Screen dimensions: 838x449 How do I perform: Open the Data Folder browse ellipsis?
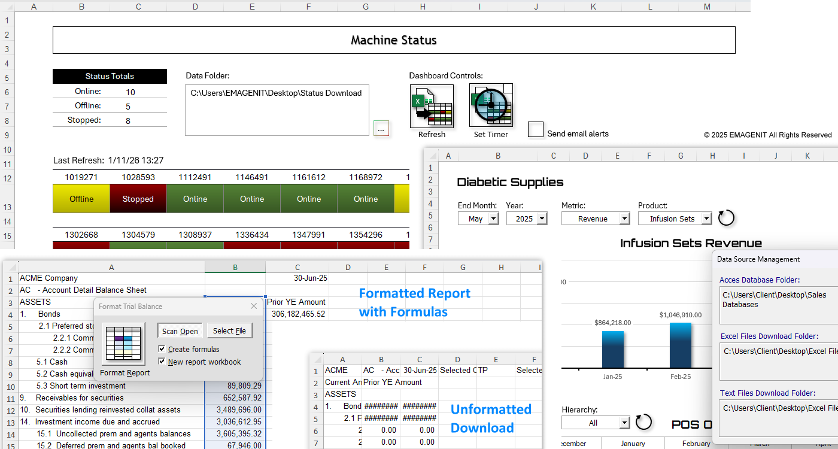click(x=381, y=128)
